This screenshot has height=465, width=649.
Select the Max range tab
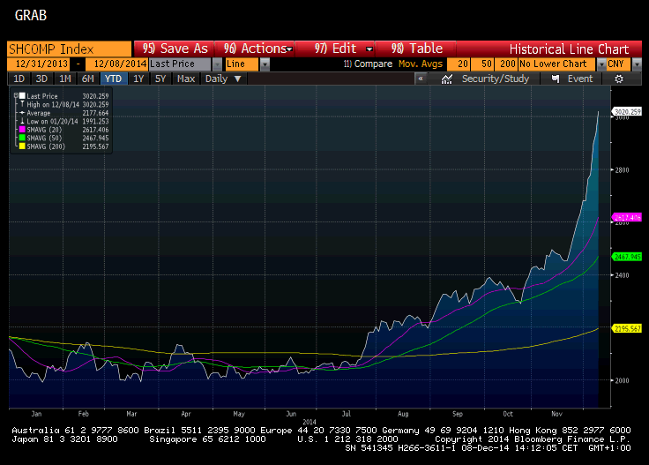coord(186,79)
